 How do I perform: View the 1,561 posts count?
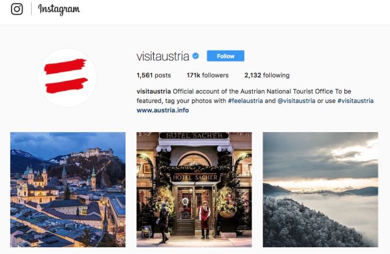point(153,76)
